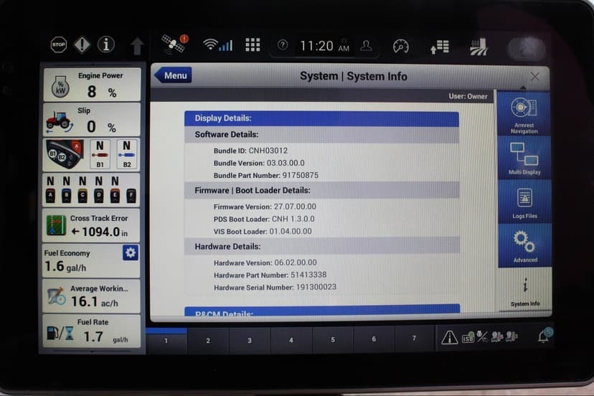Viewport: 594px width, 396px height.
Task: Open the Wi-Fi signal status
Action: [x=217, y=45]
